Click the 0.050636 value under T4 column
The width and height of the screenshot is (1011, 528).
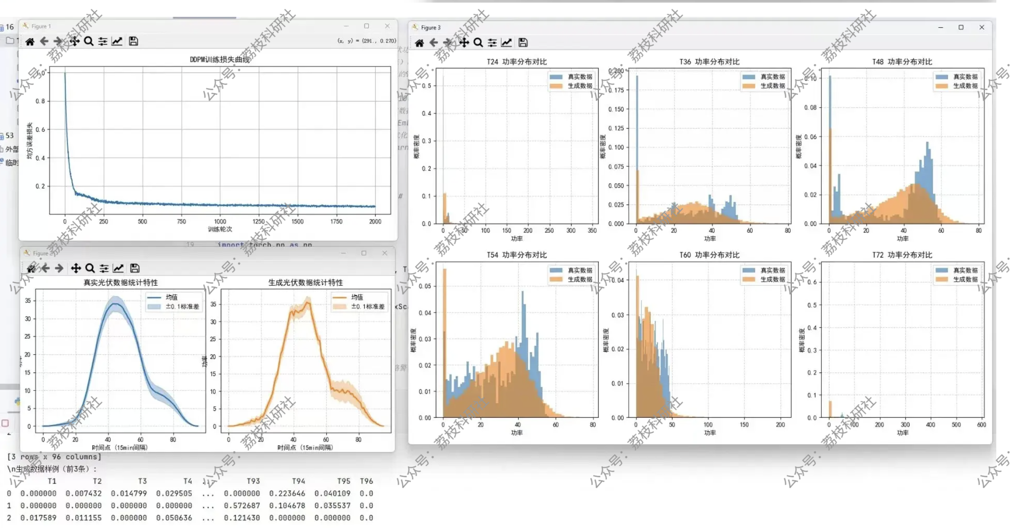click(174, 518)
